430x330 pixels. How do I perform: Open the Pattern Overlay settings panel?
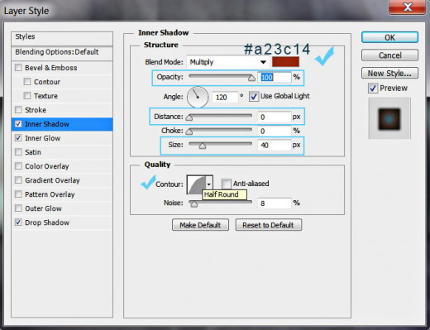[50, 194]
